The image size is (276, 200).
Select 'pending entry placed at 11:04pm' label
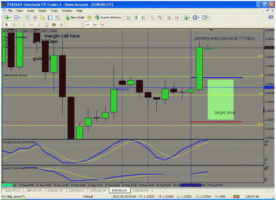coord(225,38)
